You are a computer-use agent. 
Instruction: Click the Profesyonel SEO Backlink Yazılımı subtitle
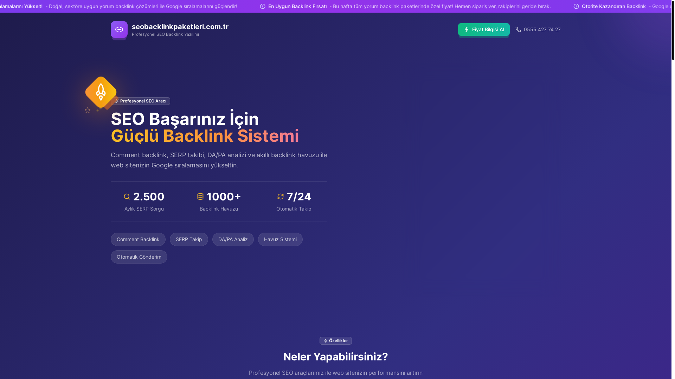(165, 34)
